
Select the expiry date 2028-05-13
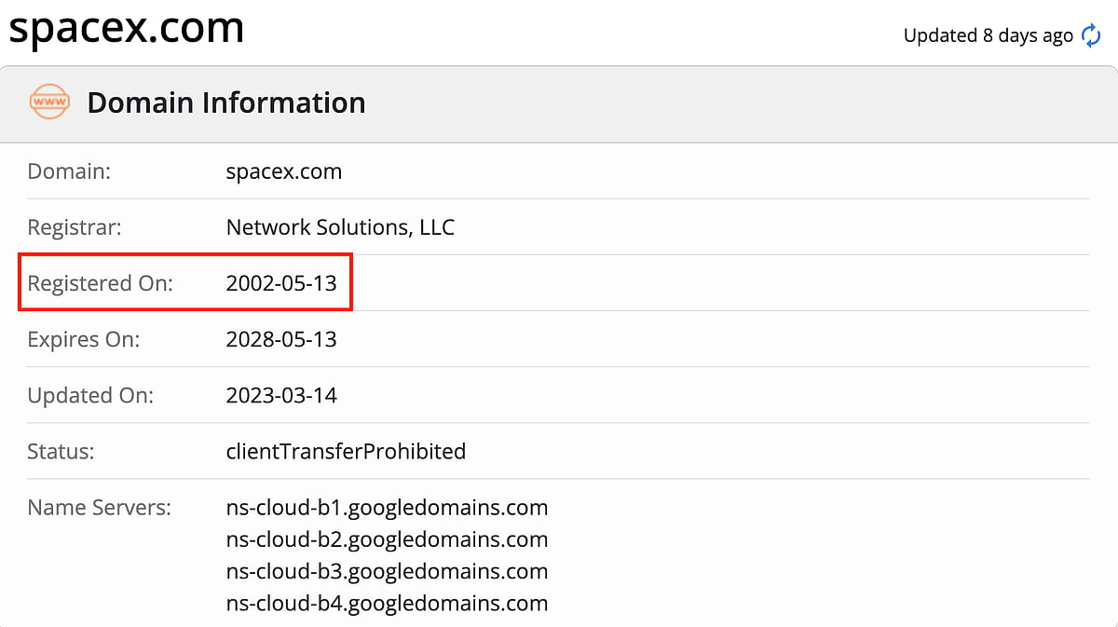click(280, 339)
